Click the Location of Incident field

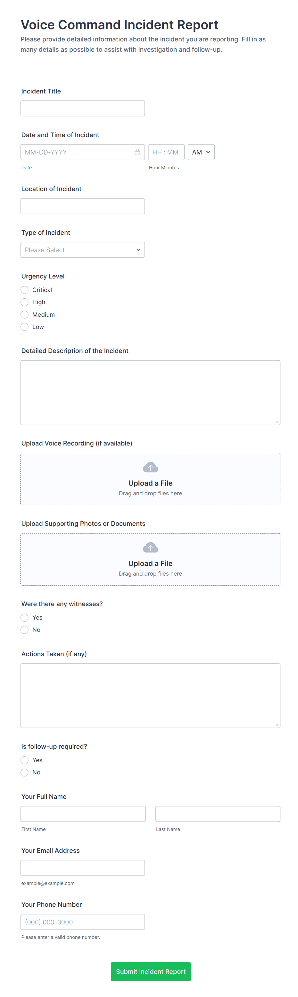pos(83,206)
